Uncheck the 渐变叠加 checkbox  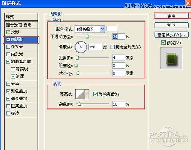tap(8, 98)
